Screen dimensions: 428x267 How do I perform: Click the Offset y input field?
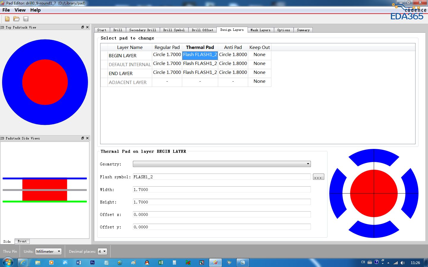pos(222,227)
